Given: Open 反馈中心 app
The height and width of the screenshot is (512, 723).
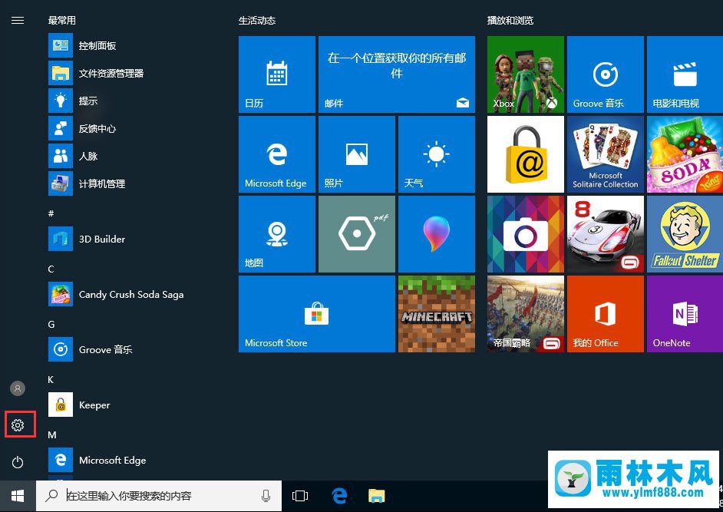Looking at the screenshot, I should (83, 128).
